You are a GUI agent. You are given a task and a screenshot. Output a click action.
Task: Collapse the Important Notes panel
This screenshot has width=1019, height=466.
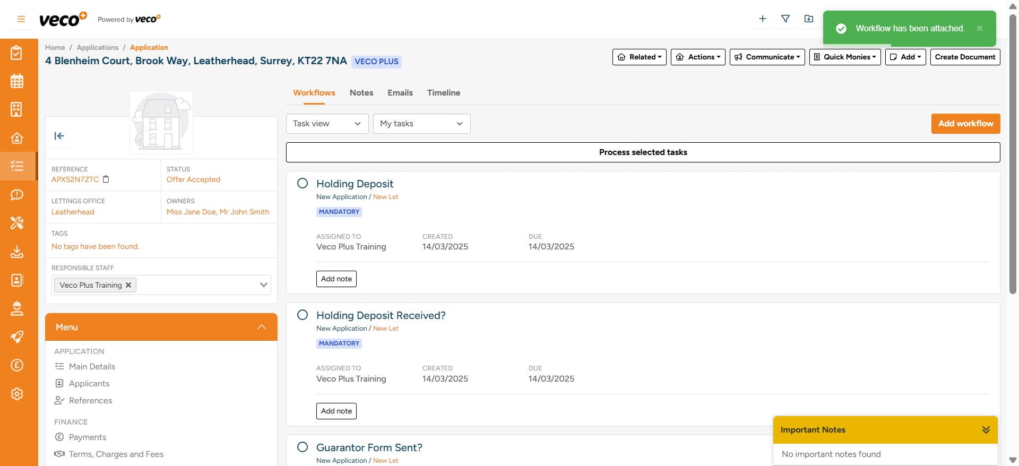tap(986, 430)
